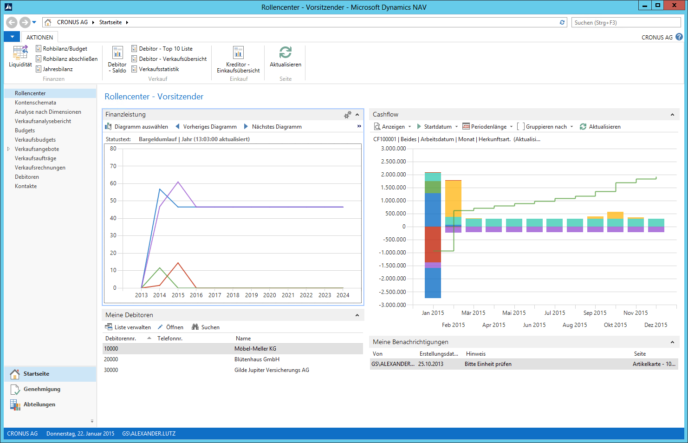688x443 pixels.
Task: Open Kontenschemata in the navigation pane
Action: (x=35, y=103)
